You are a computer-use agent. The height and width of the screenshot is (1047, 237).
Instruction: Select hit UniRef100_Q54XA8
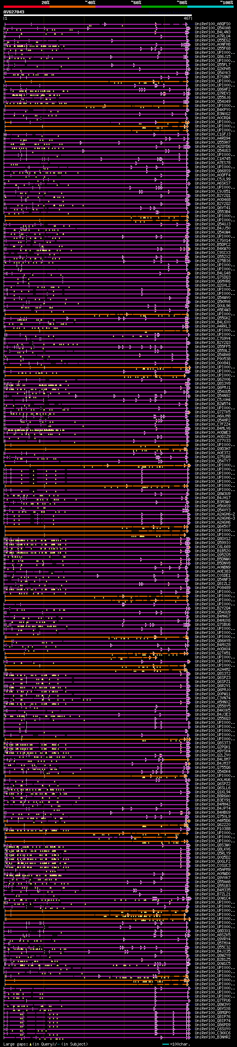pos(213,28)
